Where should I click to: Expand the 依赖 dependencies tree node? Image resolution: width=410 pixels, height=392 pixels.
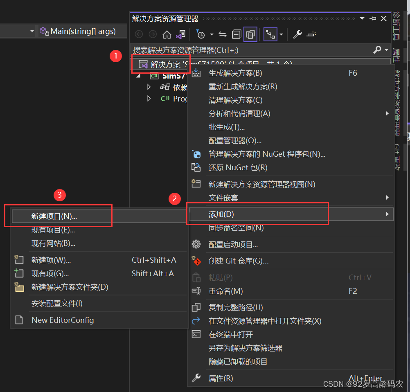pyautogui.click(x=149, y=87)
